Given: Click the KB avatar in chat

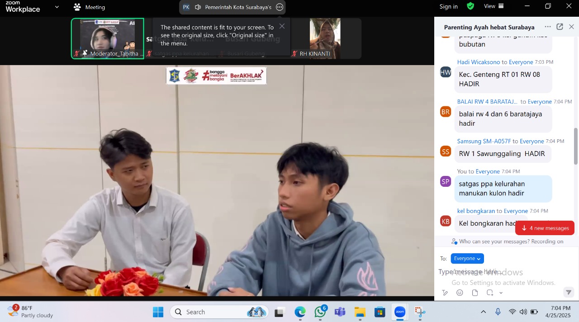Looking at the screenshot, I should tap(446, 221).
